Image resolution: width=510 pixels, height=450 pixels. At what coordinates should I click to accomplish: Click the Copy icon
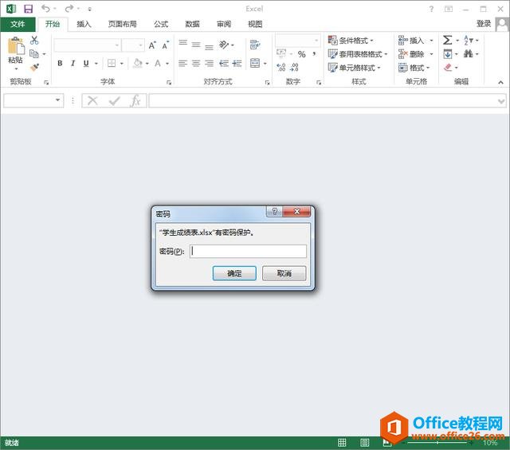[34, 53]
